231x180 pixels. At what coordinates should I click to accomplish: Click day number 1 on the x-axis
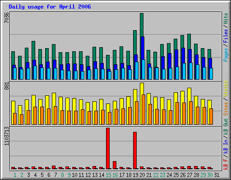[x=15, y=175]
